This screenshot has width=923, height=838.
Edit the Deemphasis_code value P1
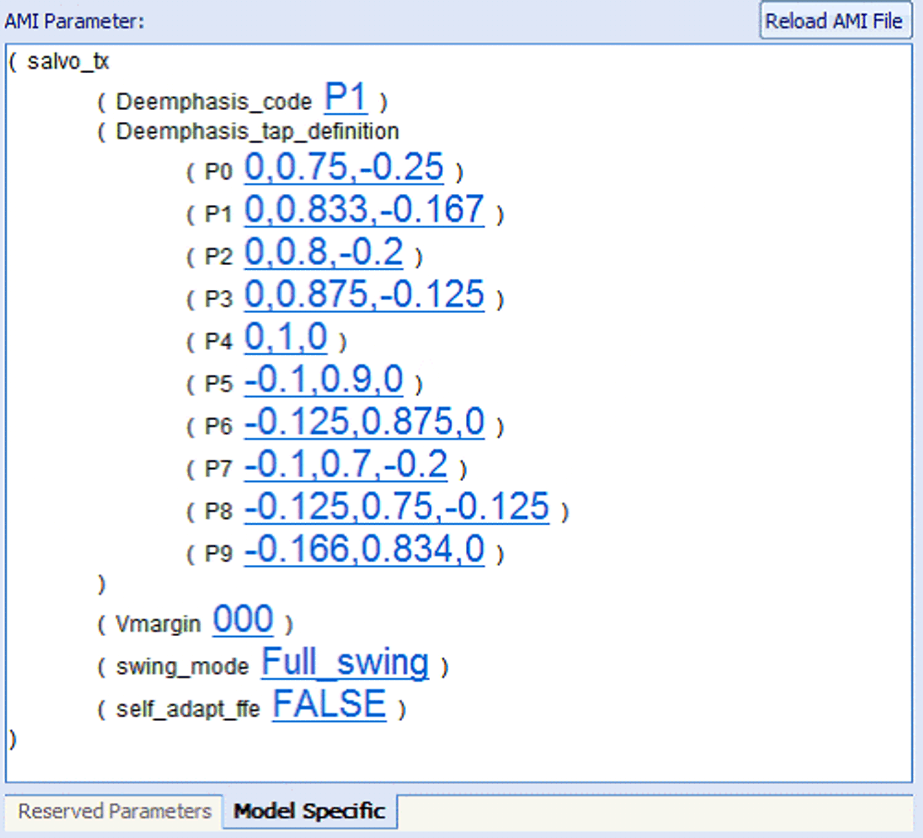coord(346,97)
